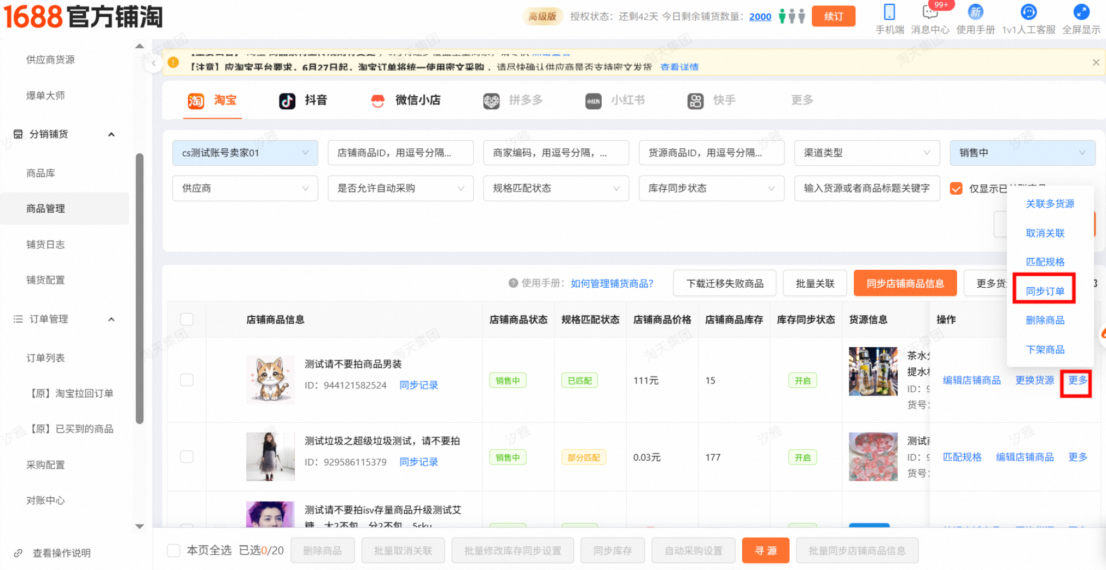1106x570 pixels.
Task: Open the 供应商 dropdown
Action: coord(245,188)
